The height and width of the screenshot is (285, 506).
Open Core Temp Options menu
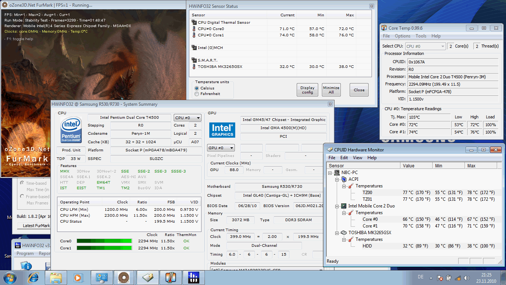[x=402, y=36]
